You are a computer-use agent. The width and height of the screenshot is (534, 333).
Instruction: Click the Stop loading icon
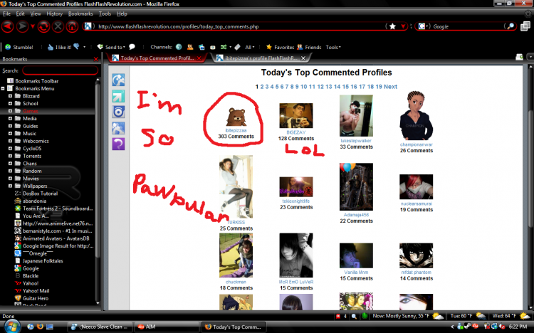[58, 26]
